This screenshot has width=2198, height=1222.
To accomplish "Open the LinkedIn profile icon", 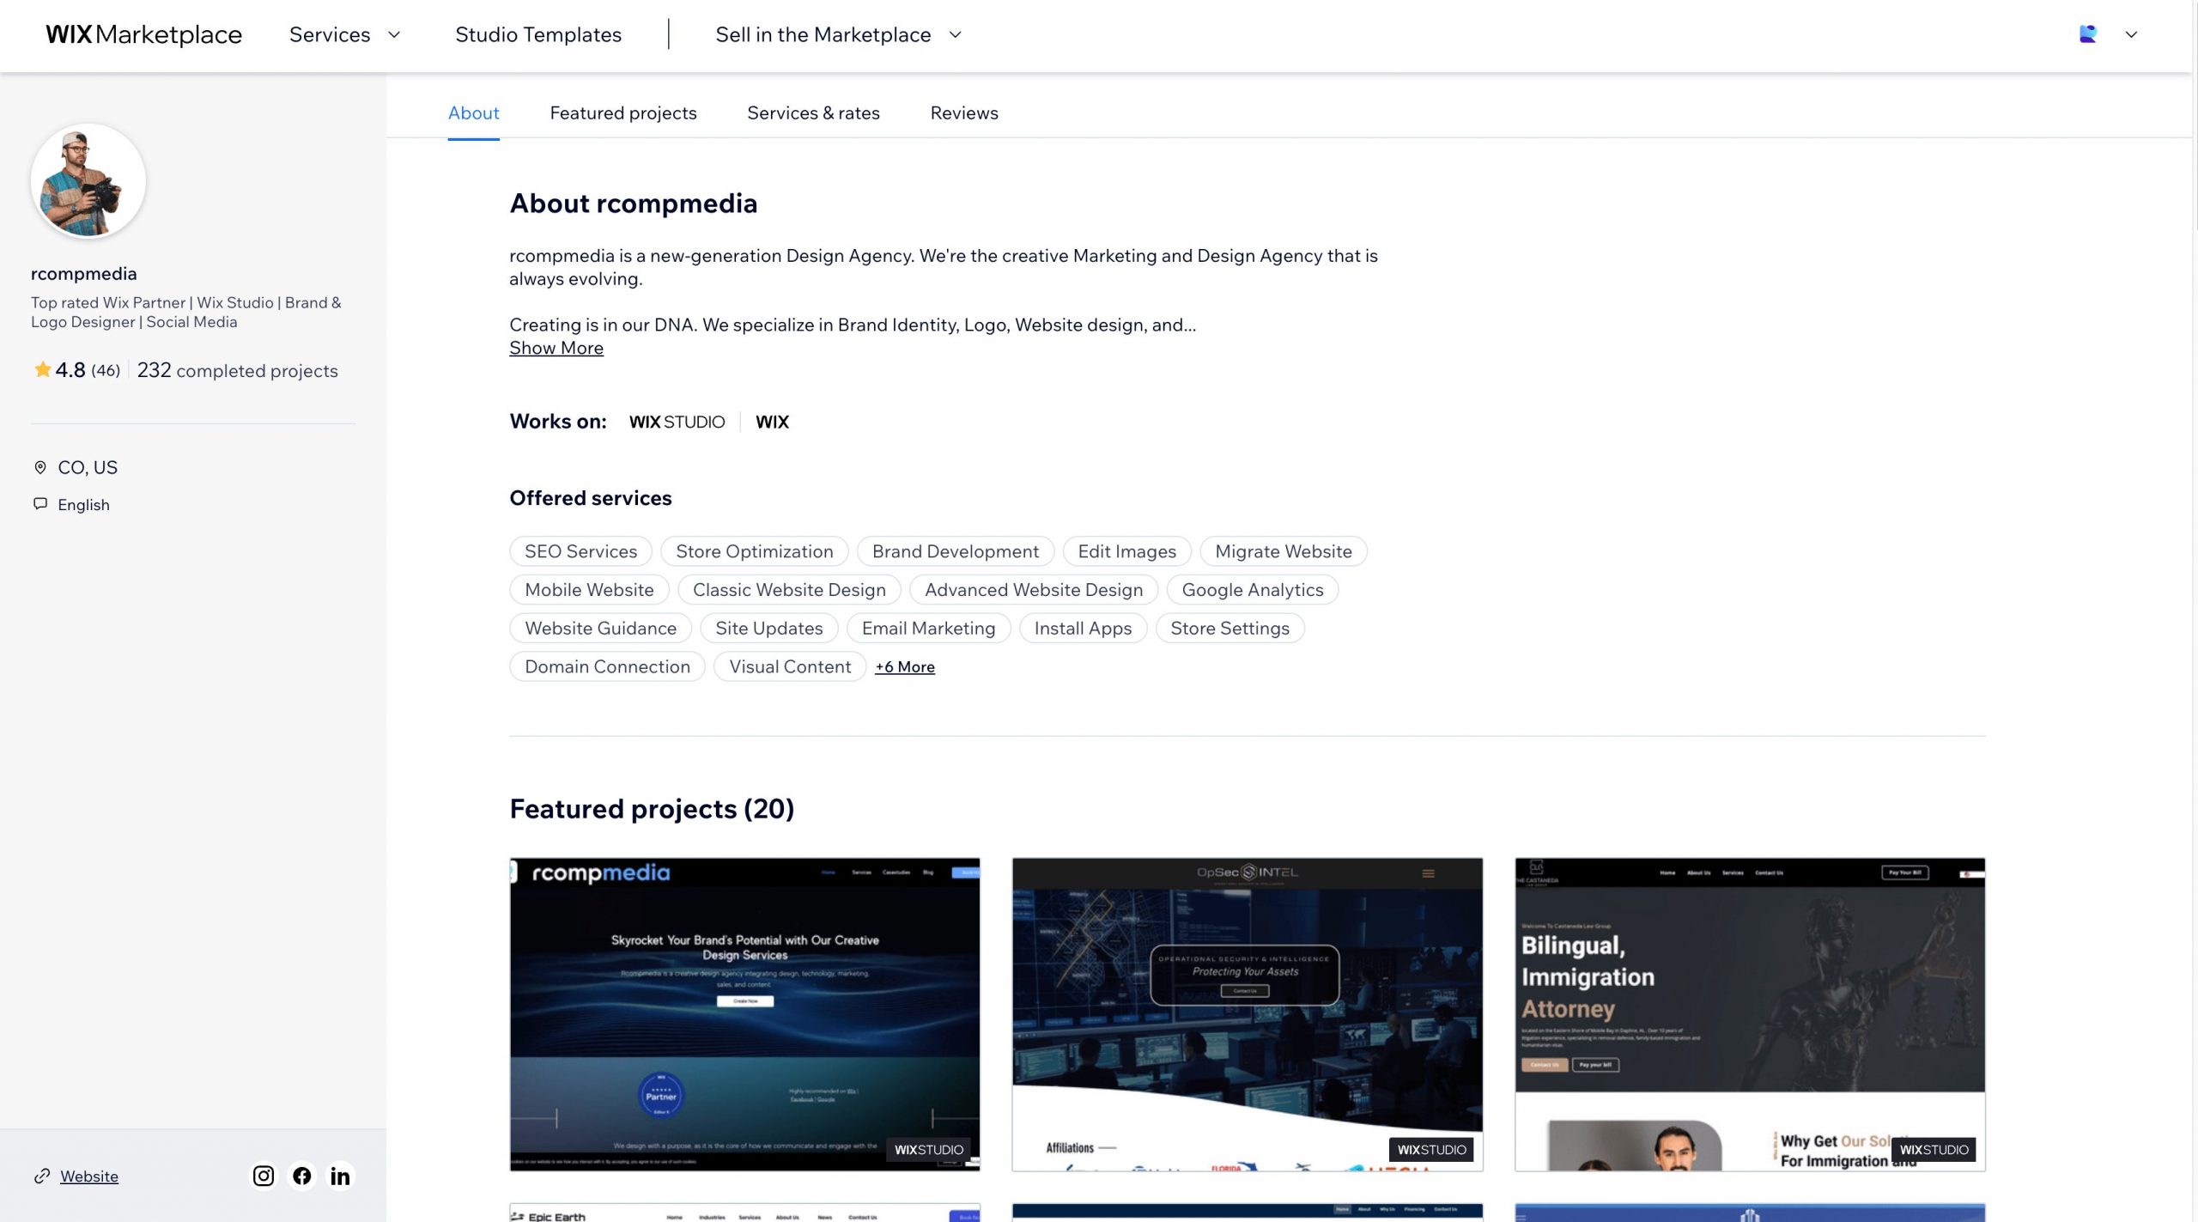I will click(x=340, y=1176).
